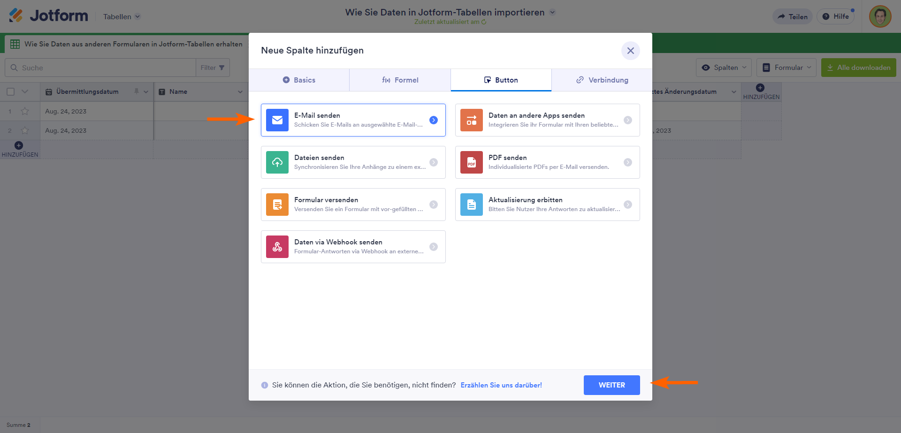Viewport: 901px width, 433px height.
Task: Click the orange Formular versenden icon
Action: coord(277,205)
